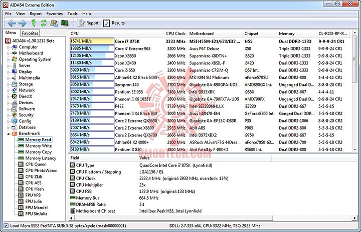The width and height of the screenshot is (361, 232).
Task: Select the Devices icon in tree
Action: (15, 102)
